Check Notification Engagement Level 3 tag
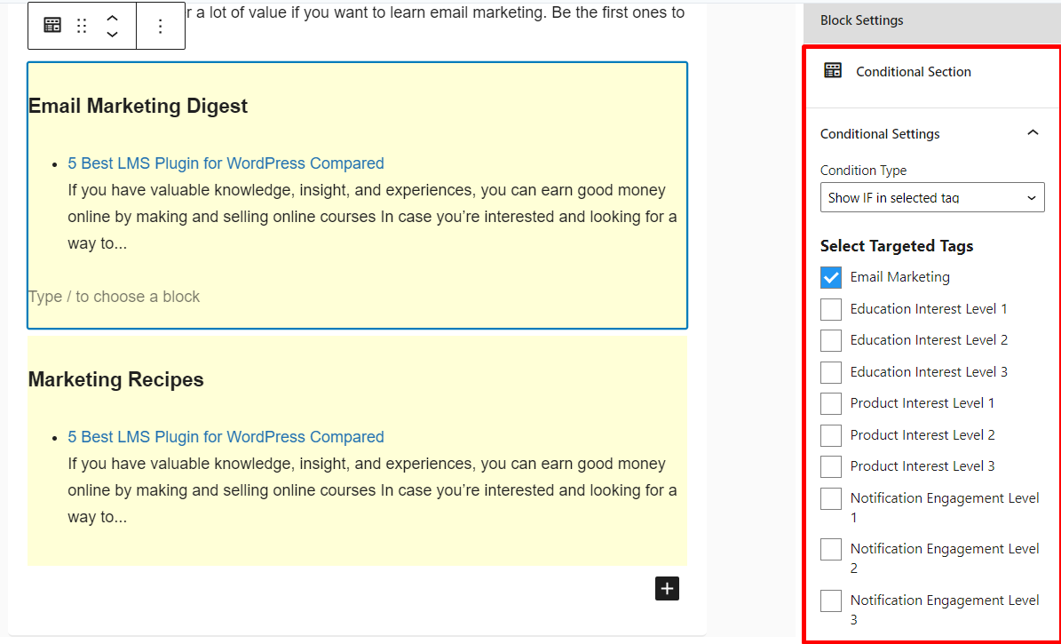 831,600
